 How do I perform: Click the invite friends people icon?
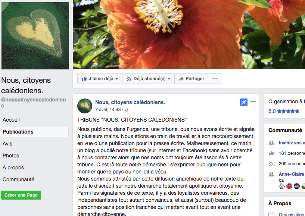pyautogui.click(x=271, y=143)
